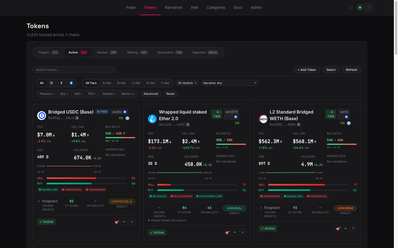This screenshot has width=398, height=248.
Task: Copy the wstETH contract address
Action: coord(188,125)
